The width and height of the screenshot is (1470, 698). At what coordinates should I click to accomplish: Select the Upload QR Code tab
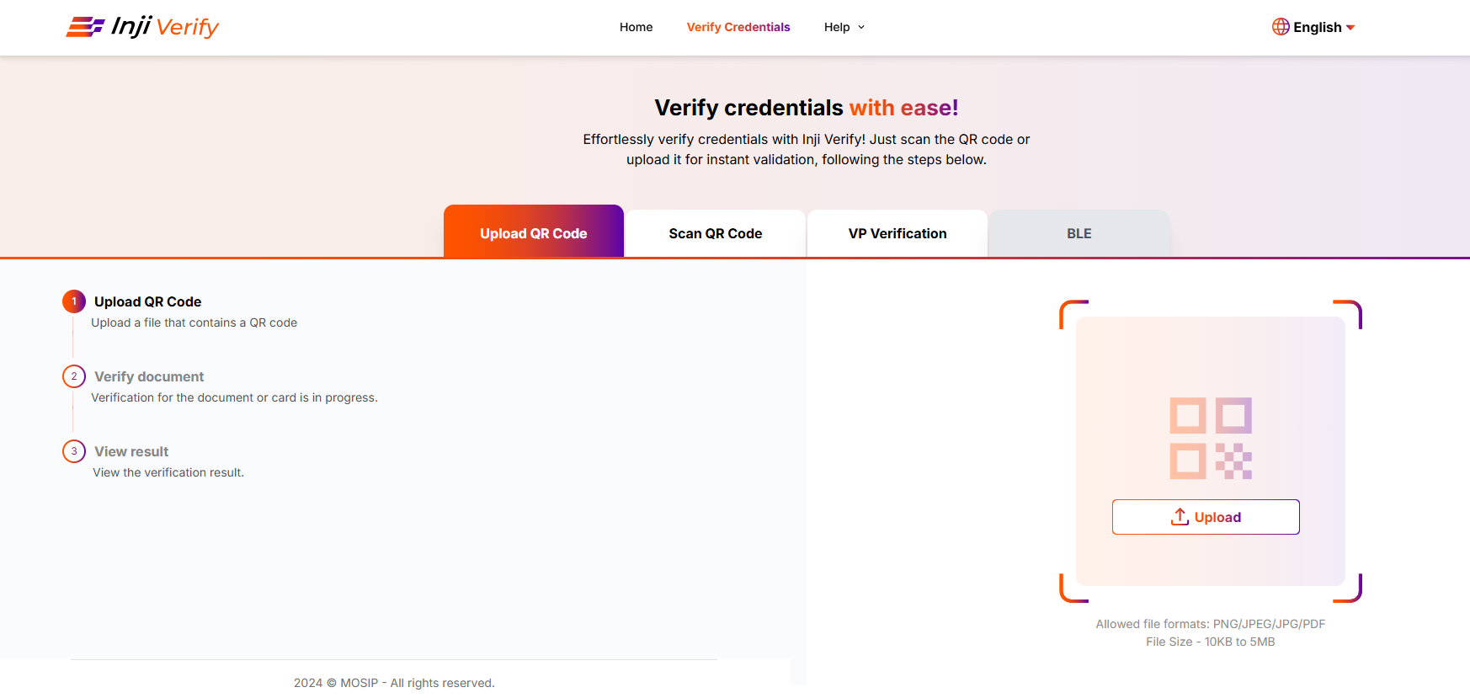pos(533,233)
